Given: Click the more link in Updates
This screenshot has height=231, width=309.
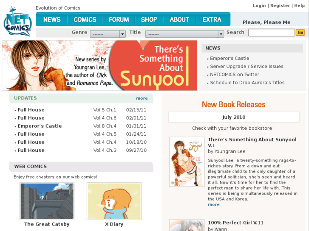Looking at the screenshot, I should [x=142, y=98].
